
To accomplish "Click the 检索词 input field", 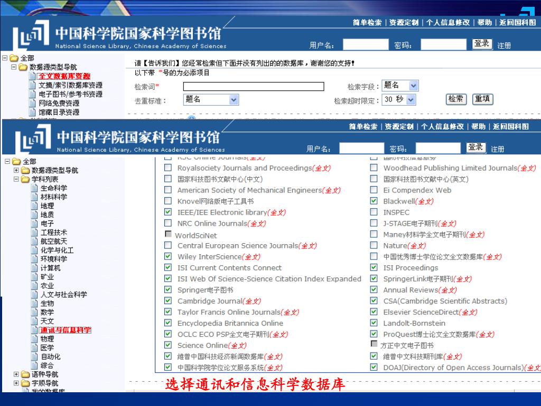I will (254, 86).
